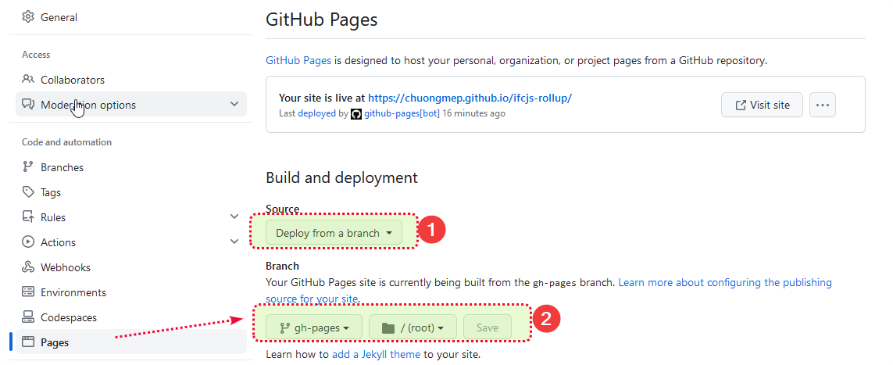The width and height of the screenshot is (893, 365).
Task: Open the gh-pages branch selector
Action: click(314, 328)
